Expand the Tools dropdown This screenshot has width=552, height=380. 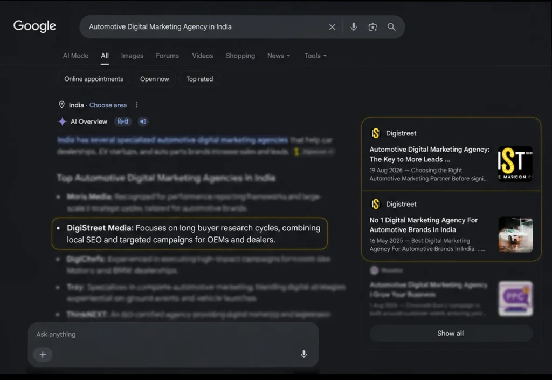pos(315,56)
